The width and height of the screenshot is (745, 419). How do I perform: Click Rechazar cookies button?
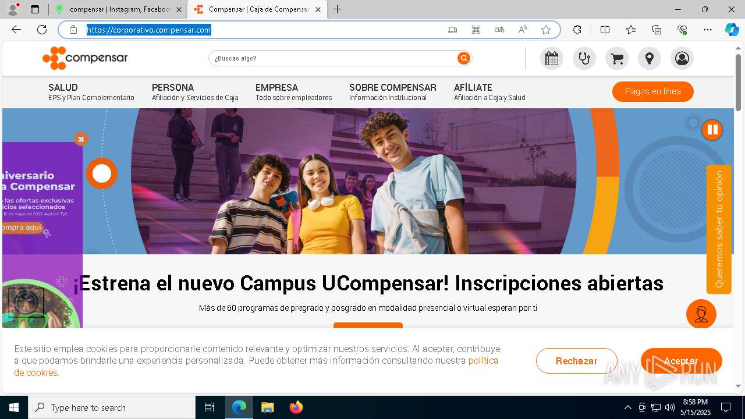pos(577,361)
